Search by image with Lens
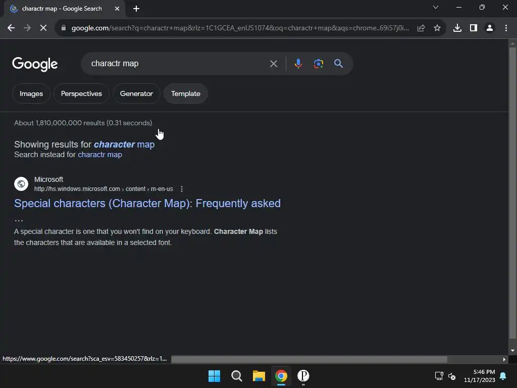The height and width of the screenshot is (388, 517). tap(318, 64)
